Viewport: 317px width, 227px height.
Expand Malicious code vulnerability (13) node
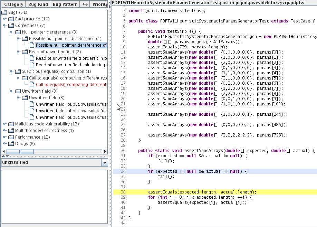pyautogui.click(x=4, y=124)
